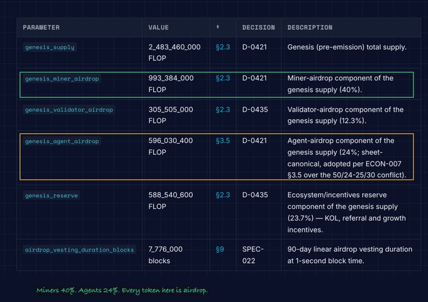Click D-0435 in the genesis_validator_airdrop row
Screen dimensions: 428x302
(x=255, y=109)
